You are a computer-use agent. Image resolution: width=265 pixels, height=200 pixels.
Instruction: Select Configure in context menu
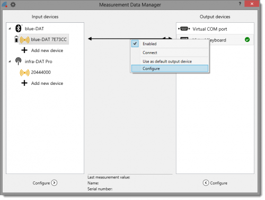tap(170, 68)
